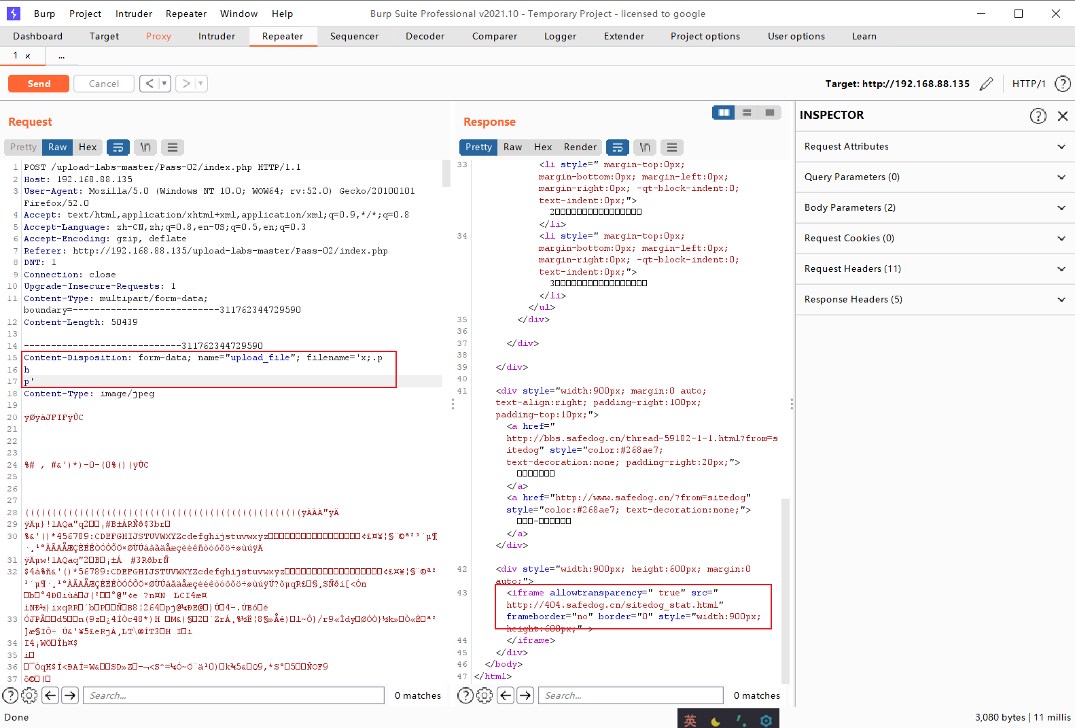This screenshot has height=728, width=1075.
Task: Open the Window menu
Action: pos(239,14)
